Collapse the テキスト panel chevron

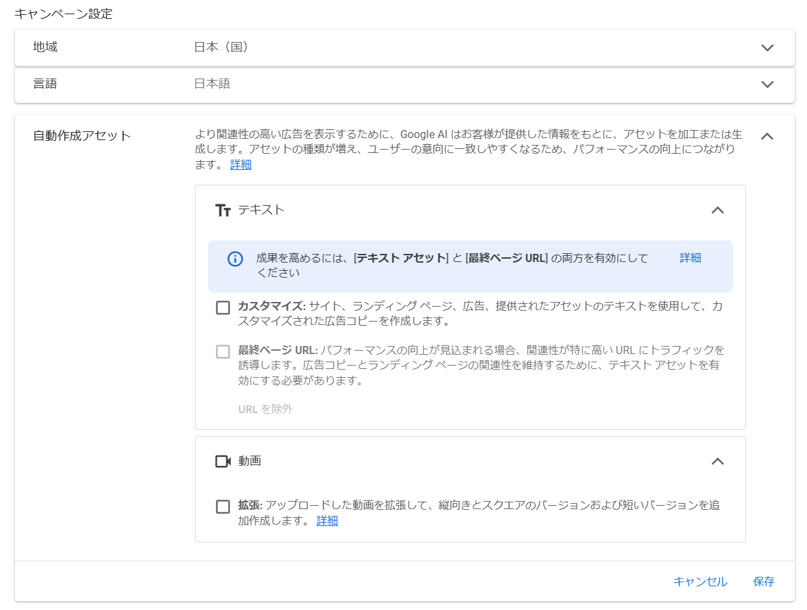(x=718, y=210)
